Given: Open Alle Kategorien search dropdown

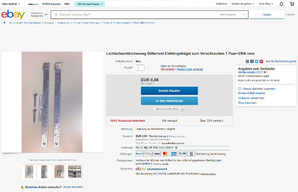Looking at the screenshot, I should click(232, 15).
